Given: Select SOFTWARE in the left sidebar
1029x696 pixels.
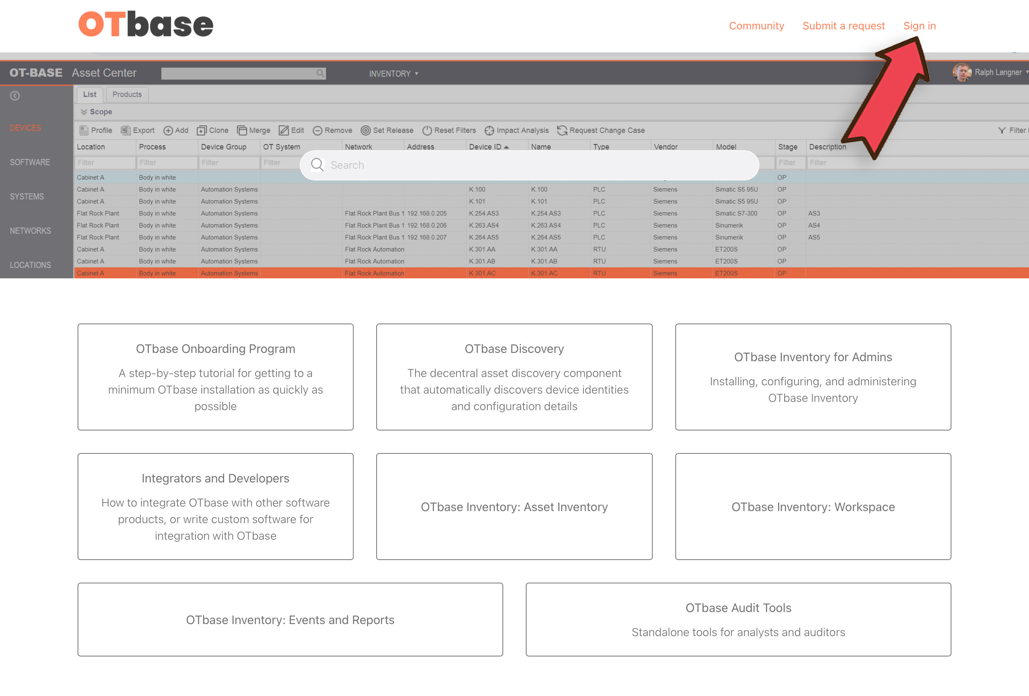Looking at the screenshot, I should point(30,162).
